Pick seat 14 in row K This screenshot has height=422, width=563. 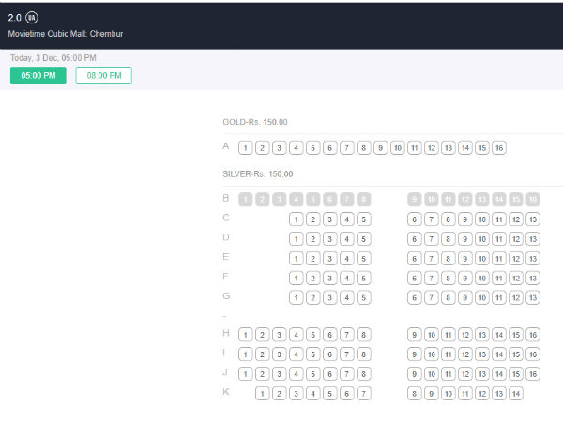(x=515, y=394)
